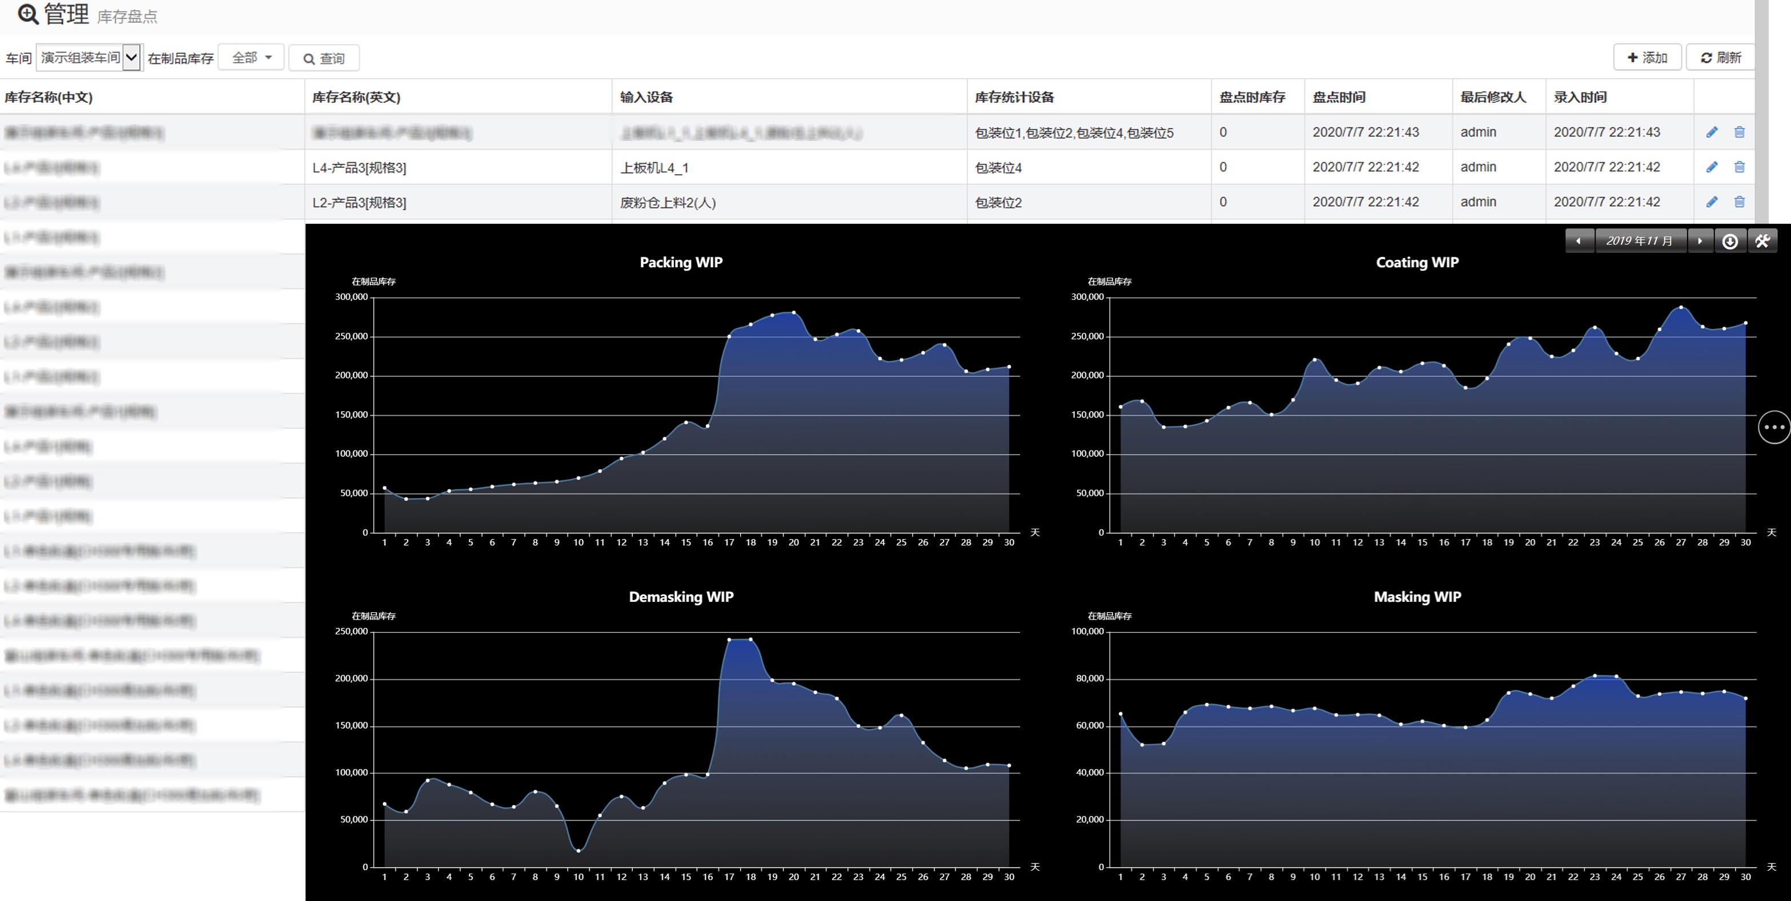Screen dimensions: 1791x901
Task: Click the download icon on chart toolbar
Action: click(1730, 240)
